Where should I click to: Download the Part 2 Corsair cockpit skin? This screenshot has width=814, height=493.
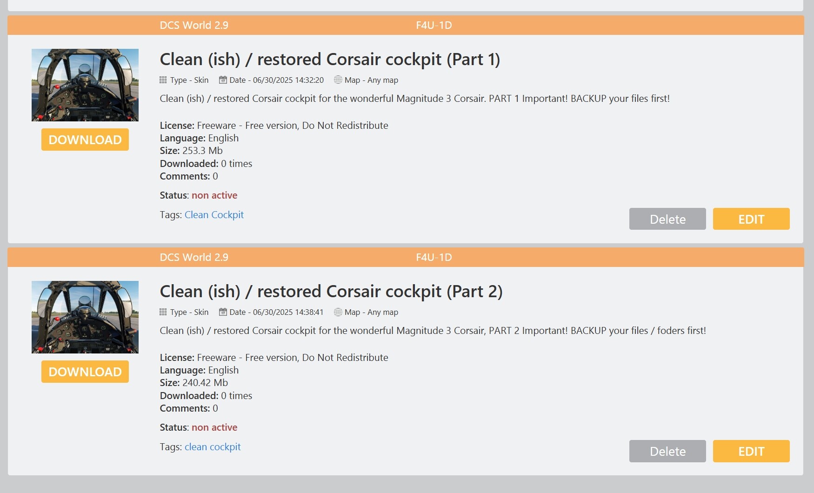[x=85, y=372]
